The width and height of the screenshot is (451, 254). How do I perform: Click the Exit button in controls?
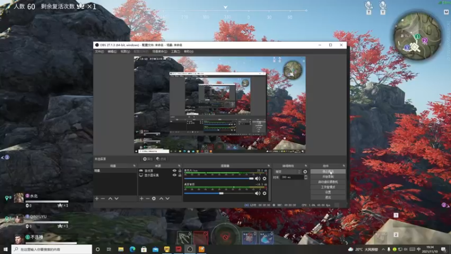(328, 197)
